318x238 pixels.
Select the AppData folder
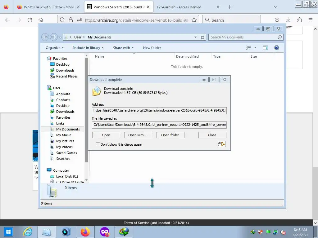point(63,94)
